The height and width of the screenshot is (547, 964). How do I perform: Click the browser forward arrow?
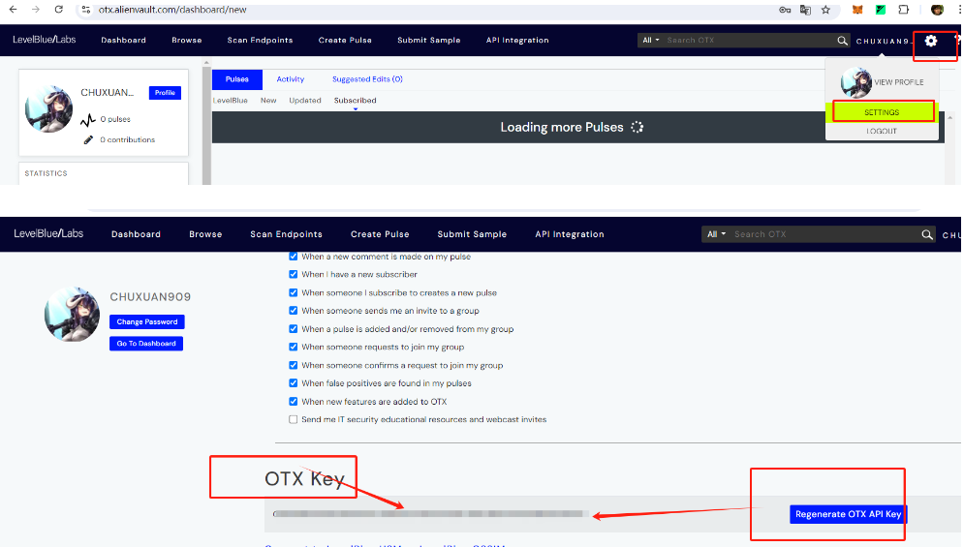(36, 10)
